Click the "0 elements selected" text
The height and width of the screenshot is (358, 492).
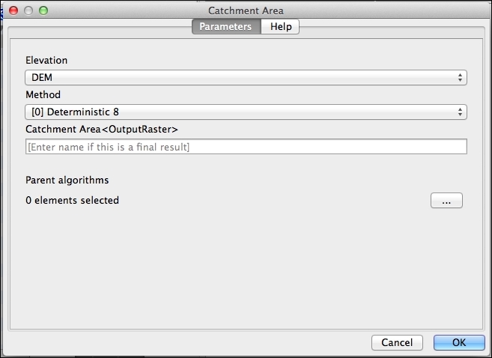[73, 200]
